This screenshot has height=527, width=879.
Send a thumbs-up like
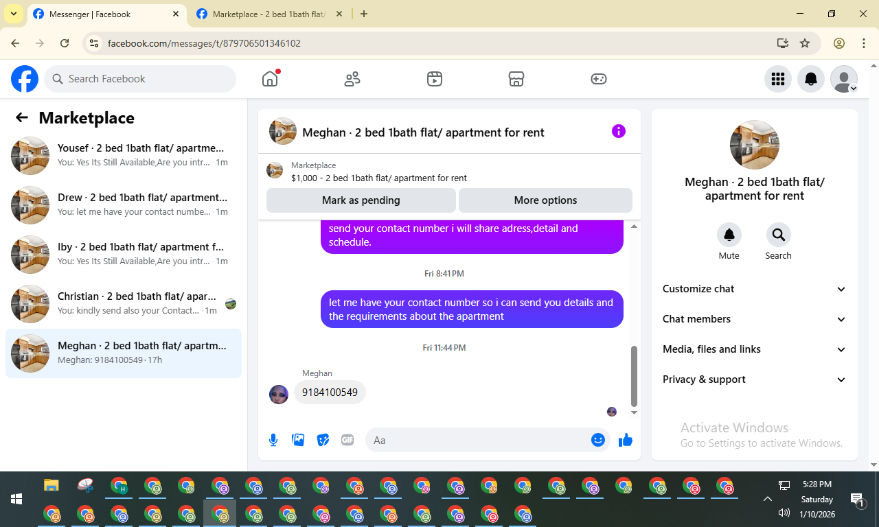(626, 440)
